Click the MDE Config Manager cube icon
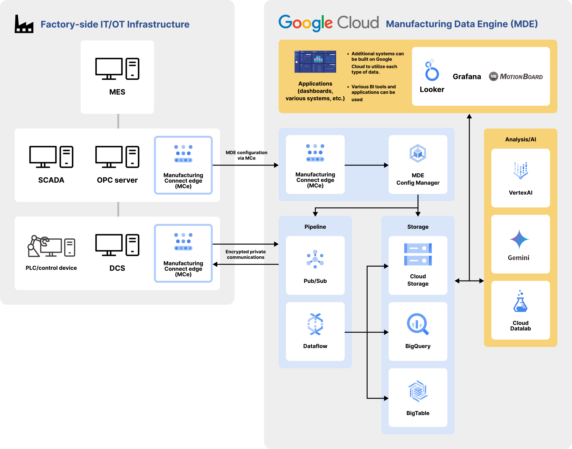 pyautogui.click(x=418, y=153)
